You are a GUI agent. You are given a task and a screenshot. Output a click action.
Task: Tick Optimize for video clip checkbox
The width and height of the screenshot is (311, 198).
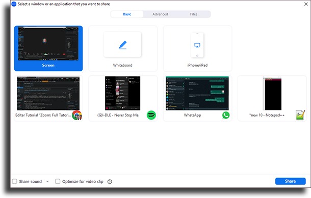(58, 181)
